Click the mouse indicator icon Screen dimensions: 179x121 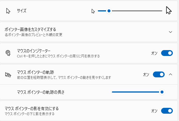(8, 53)
